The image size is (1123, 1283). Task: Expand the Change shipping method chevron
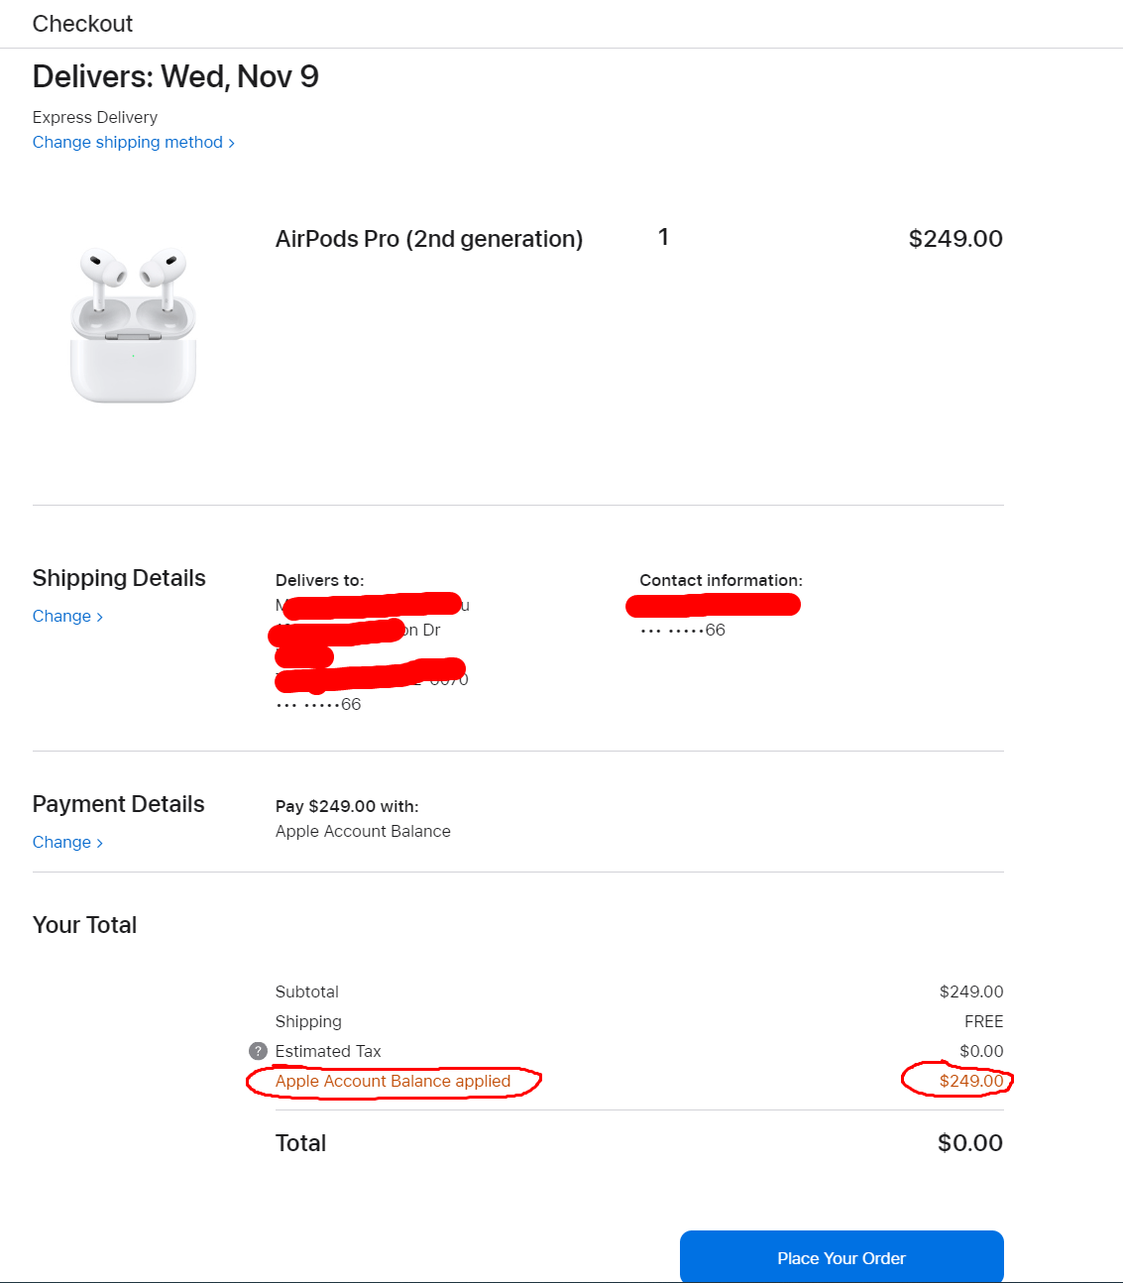tap(230, 142)
